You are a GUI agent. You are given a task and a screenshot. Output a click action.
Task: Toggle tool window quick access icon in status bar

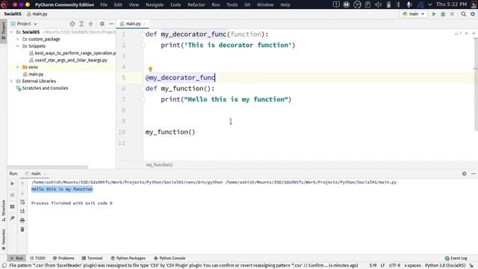[x=4, y=266]
